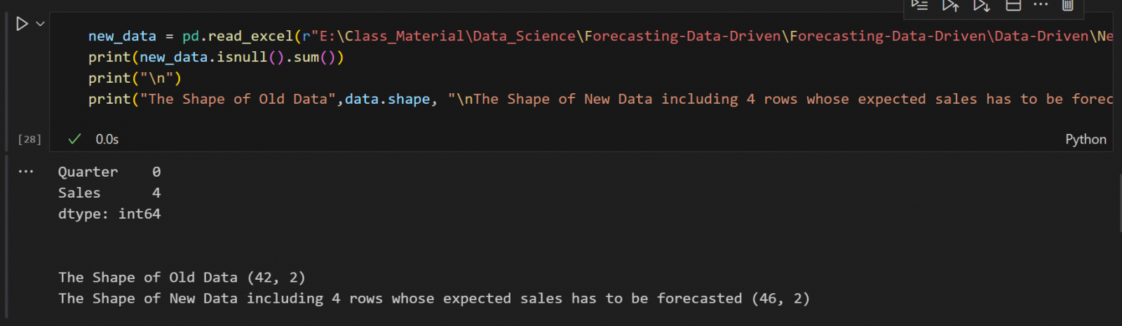Image resolution: width=1122 pixels, height=326 pixels.
Task: Click the print("\n") code line
Action: [x=135, y=79]
